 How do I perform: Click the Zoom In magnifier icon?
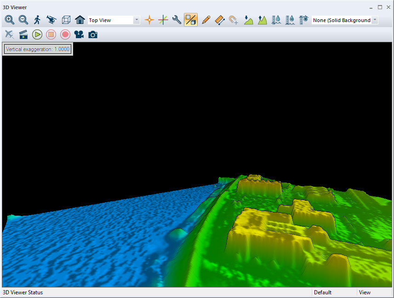coord(10,20)
